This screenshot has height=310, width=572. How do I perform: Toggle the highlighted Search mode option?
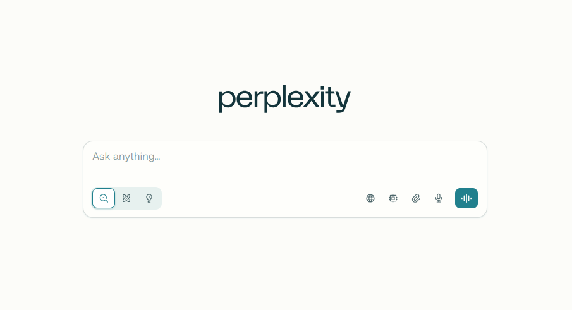click(x=104, y=198)
